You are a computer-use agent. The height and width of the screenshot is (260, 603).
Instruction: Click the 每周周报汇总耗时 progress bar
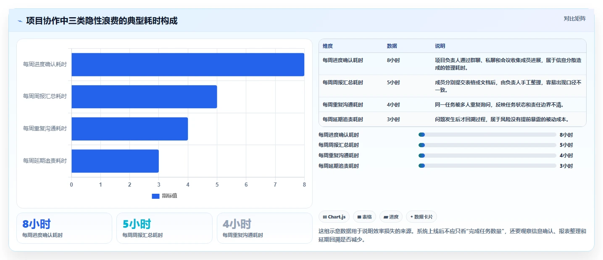coord(487,145)
